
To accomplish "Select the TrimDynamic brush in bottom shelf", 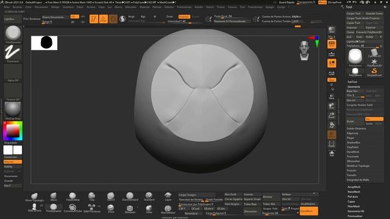I will 54,208.
